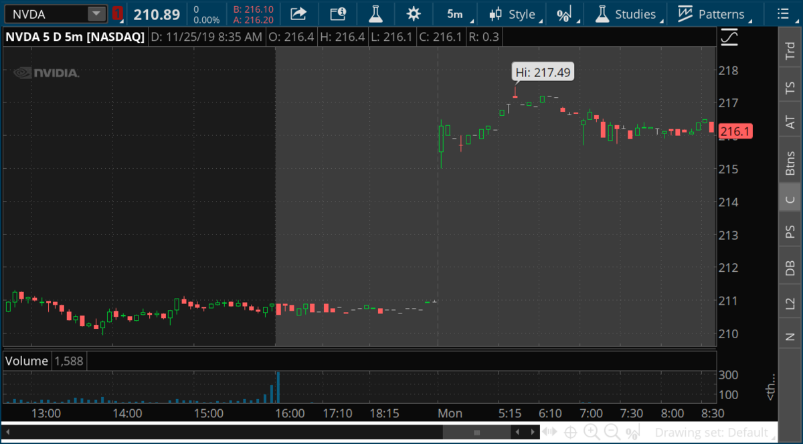The width and height of the screenshot is (803, 444).
Task: Open the percent drawings dropdown in toolbar
Action: click(565, 14)
